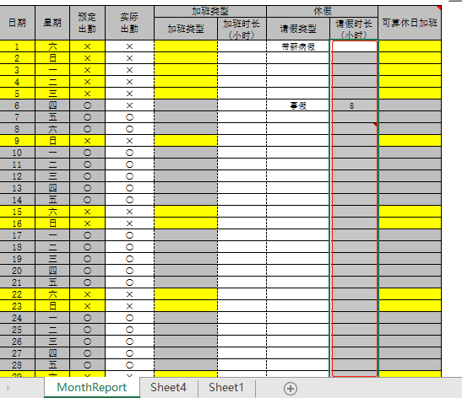
Task: Click the sheet tab scroll arrow
Action: tap(8, 388)
